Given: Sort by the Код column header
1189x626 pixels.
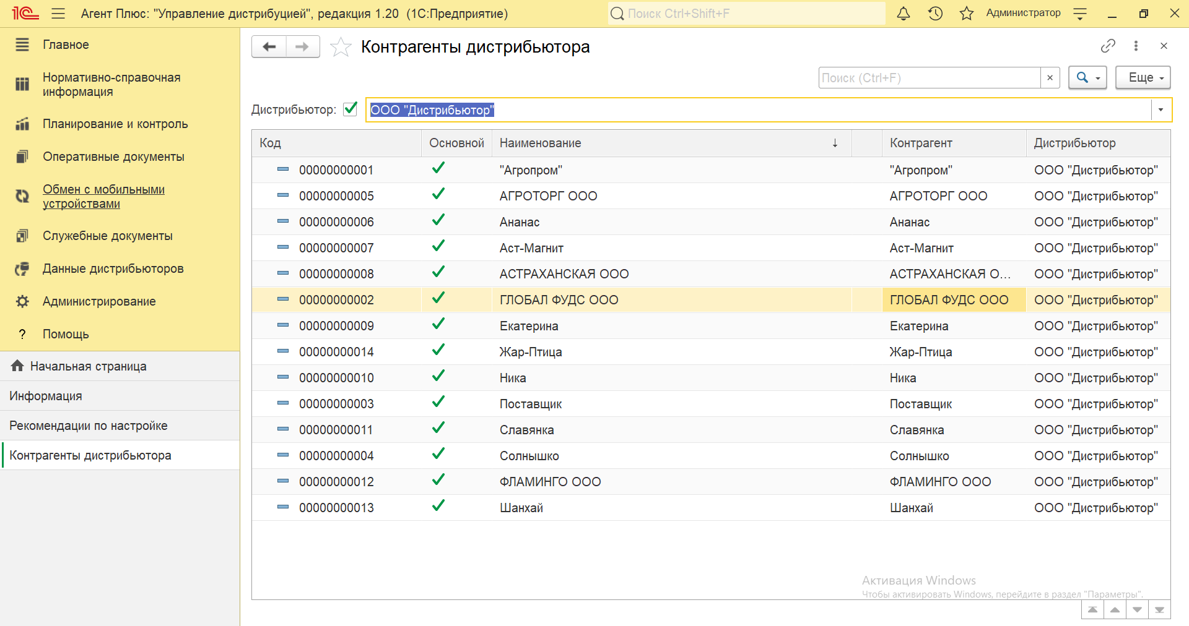Looking at the screenshot, I should point(336,143).
